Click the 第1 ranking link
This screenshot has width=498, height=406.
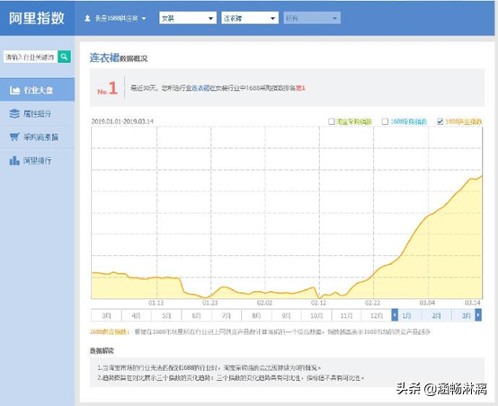coord(300,88)
